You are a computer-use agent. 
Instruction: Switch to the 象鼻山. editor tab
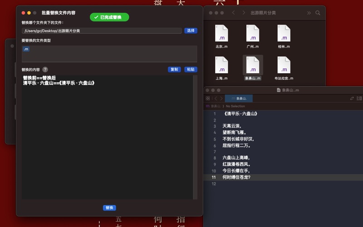(239, 99)
